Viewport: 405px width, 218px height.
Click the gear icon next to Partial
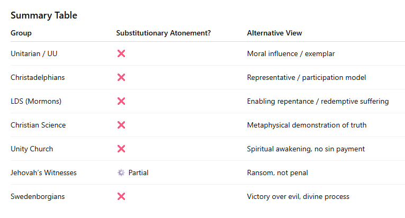tap(121, 172)
